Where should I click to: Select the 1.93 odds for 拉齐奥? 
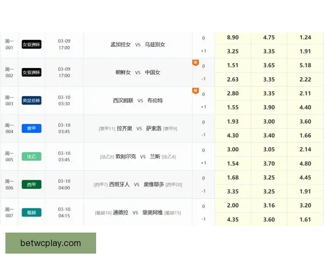233,121
